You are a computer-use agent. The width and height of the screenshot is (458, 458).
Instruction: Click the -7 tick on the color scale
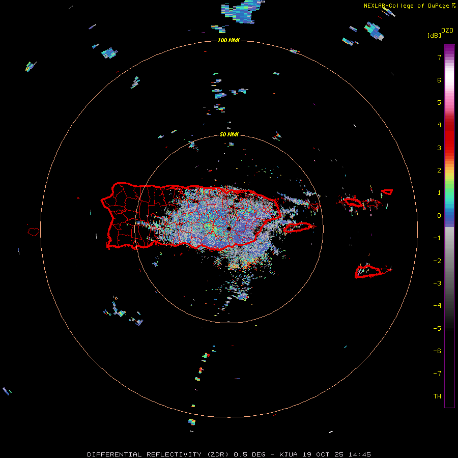437,374
